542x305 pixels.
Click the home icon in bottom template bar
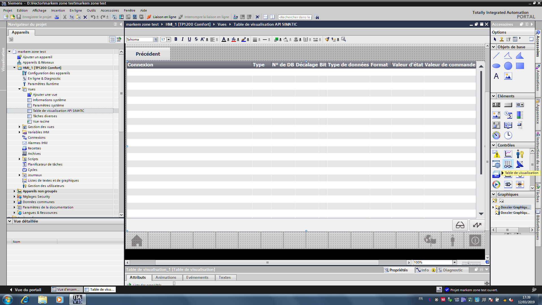tap(137, 241)
